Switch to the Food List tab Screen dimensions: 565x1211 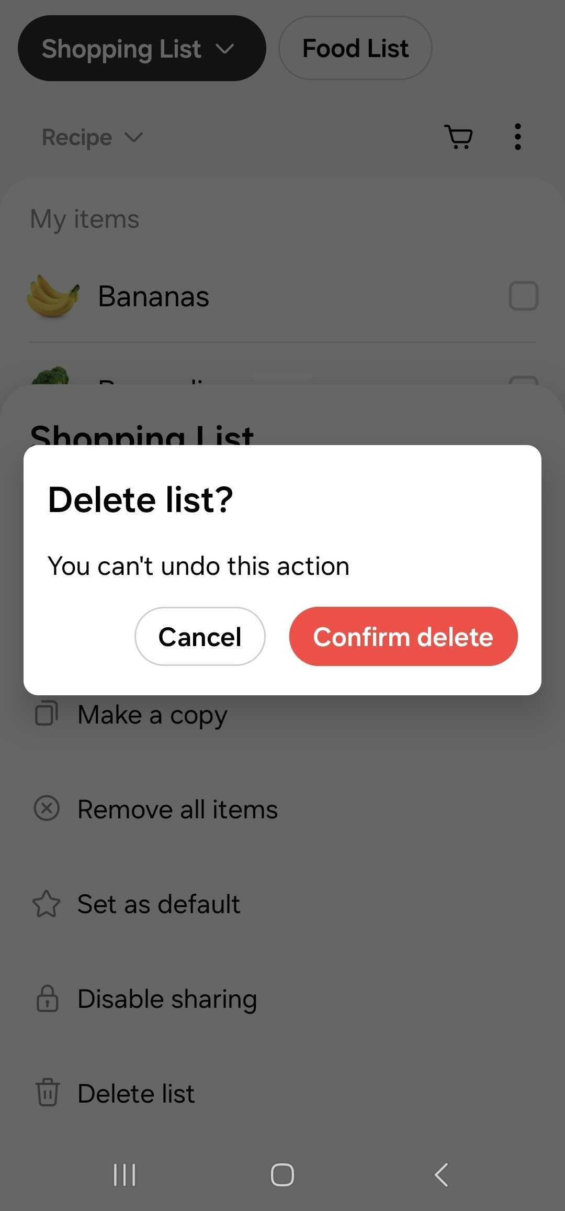(x=355, y=48)
